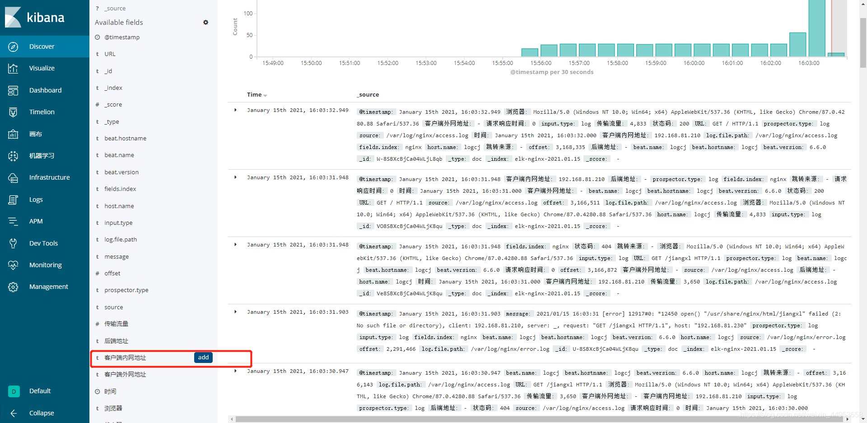Select the beat.version field

tap(121, 172)
